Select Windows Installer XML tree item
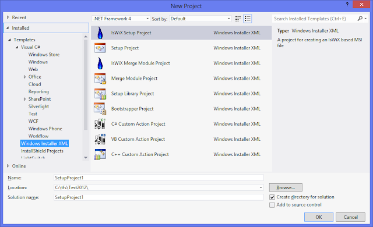The width and height of the screenshot is (373, 227). [x=44, y=143]
